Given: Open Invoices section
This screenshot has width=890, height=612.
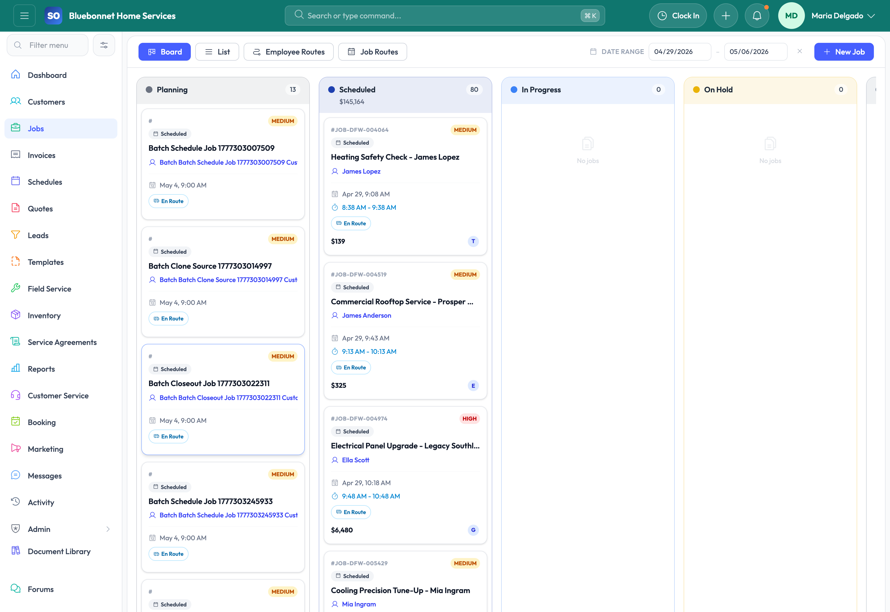Looking at the screenshot, I should tap(61, 155).
